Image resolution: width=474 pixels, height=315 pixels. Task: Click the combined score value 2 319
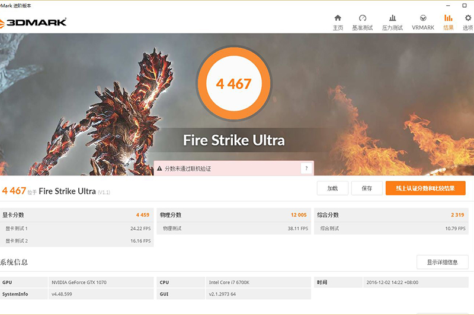pos(457,215)
